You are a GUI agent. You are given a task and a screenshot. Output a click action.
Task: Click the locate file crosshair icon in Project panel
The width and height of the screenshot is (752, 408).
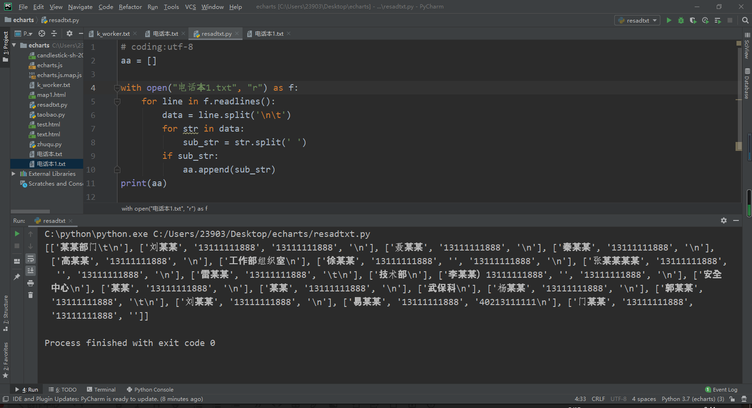pyautogui.click(x=42, y=33)
